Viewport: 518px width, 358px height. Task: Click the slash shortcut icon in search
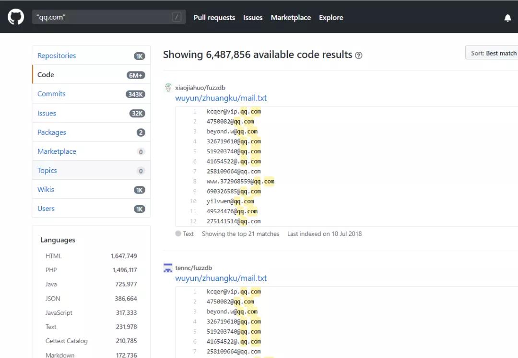[177, 17]
